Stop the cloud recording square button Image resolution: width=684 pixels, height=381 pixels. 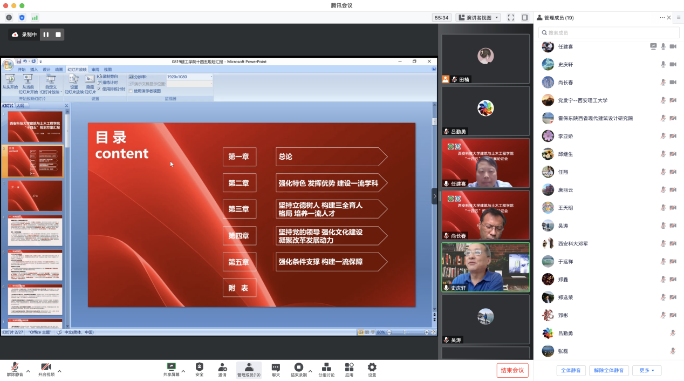tap(58, 35)
